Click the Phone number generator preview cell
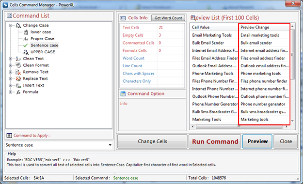The height and width of the screenshot is (184, 303). [263, 104]
